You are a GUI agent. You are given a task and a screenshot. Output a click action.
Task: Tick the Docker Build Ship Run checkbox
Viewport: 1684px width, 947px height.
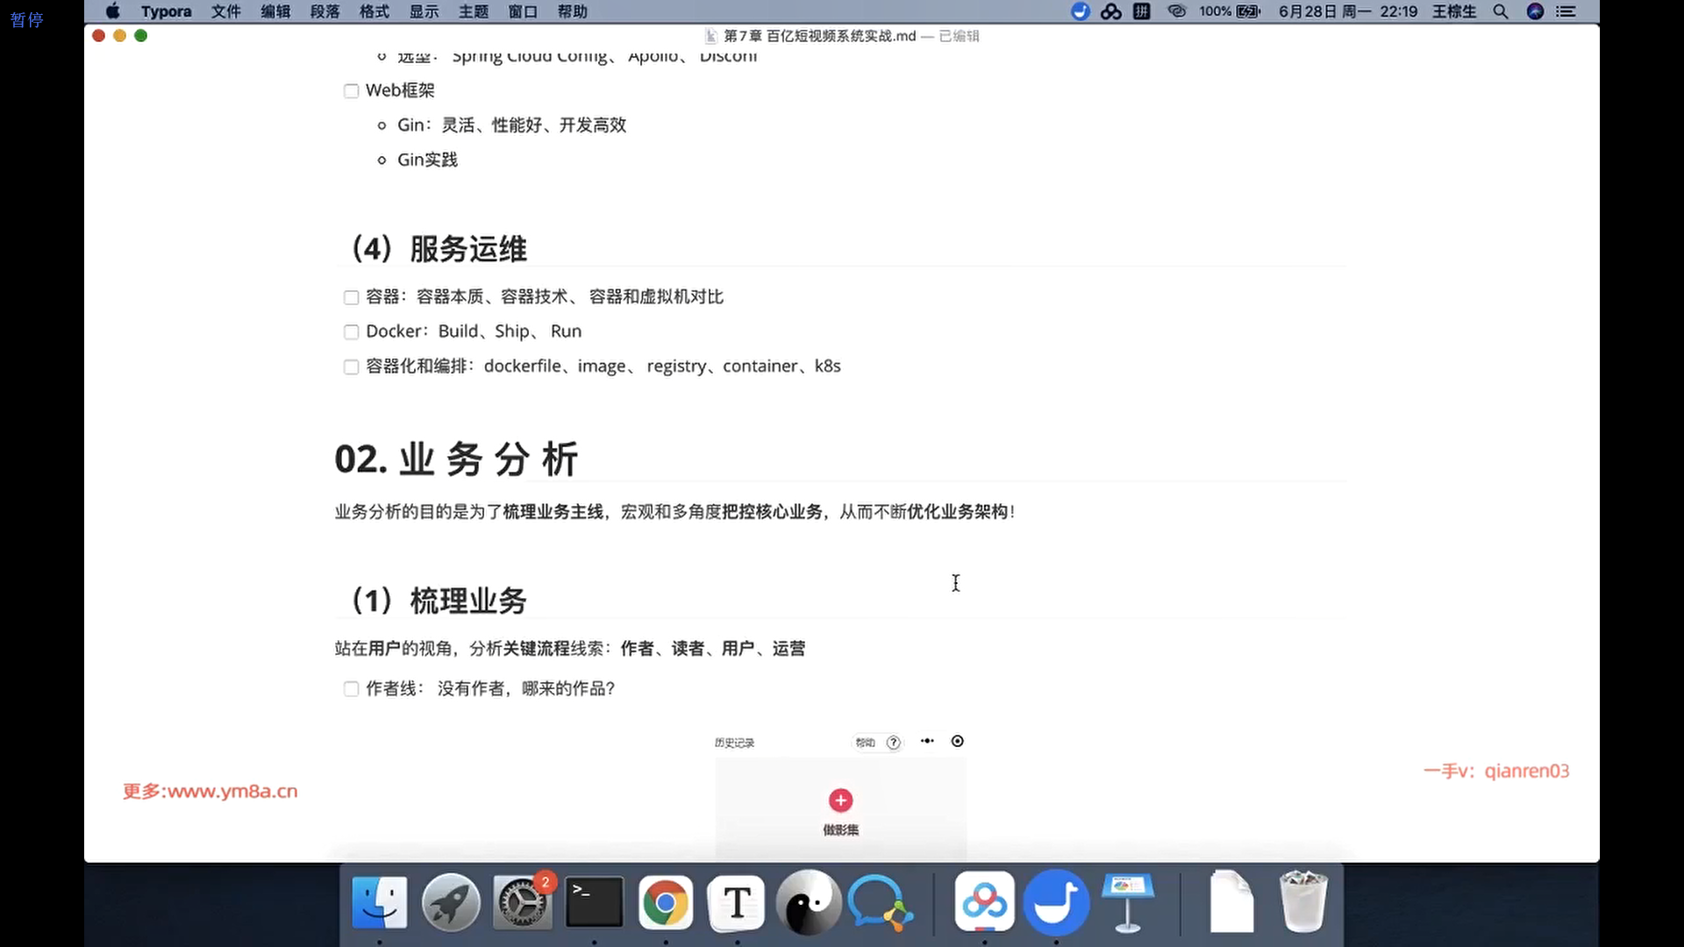[352, 332]
